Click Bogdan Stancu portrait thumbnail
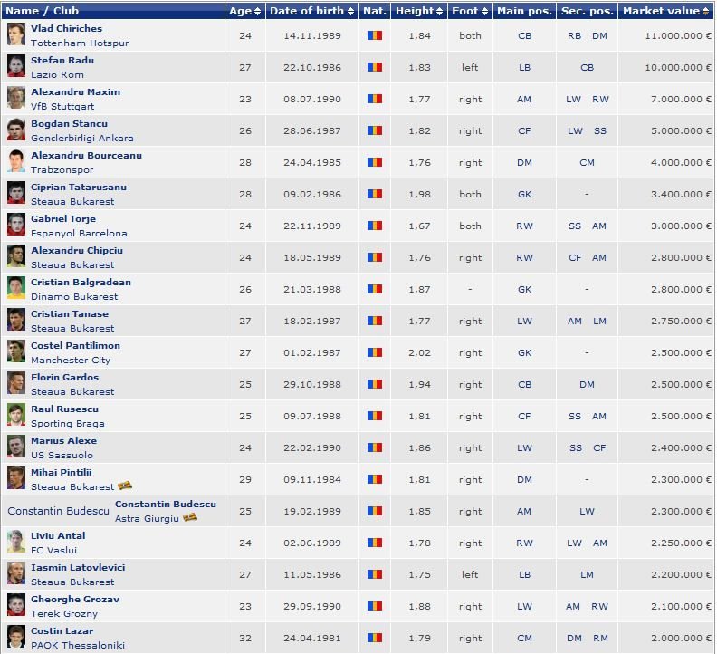Viewport: 717px width, 654px height. pyautogui.click(x=16, y=130)
